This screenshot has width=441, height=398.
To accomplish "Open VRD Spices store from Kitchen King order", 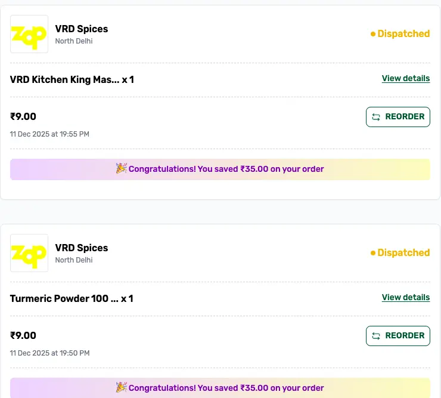I will 82,29.
